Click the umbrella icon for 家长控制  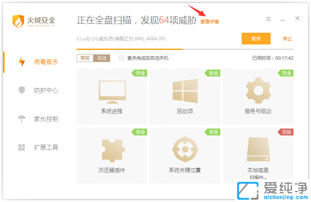pyautogui.click(x=22, y=119)
